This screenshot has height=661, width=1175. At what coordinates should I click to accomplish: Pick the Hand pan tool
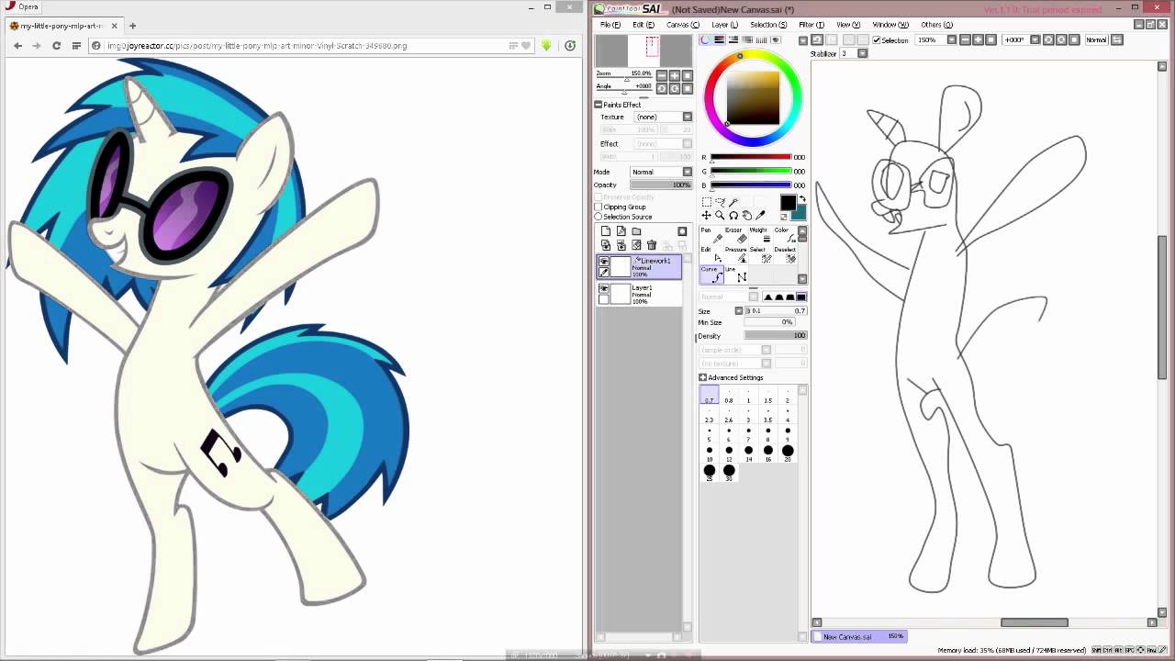[747, 215]
